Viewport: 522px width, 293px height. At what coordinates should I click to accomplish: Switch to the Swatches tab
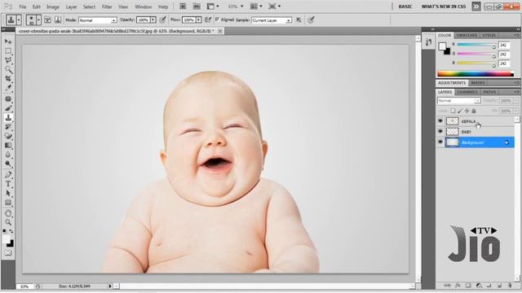467,35
